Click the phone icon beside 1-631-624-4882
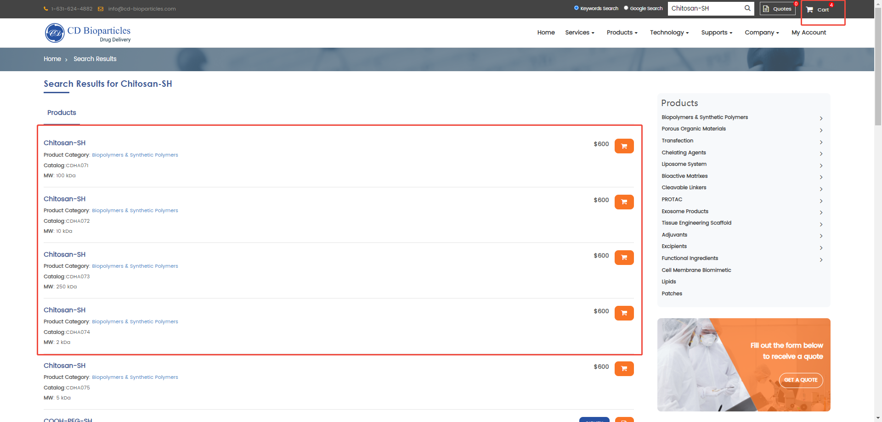Viewport: 882px width, 422px height. [x=45, y=9]
